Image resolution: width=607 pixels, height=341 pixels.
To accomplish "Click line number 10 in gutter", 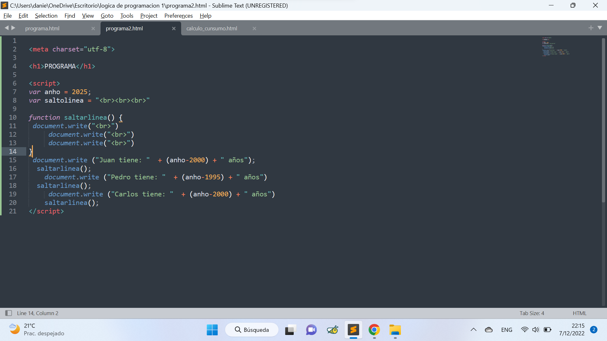I will (13, 117).
